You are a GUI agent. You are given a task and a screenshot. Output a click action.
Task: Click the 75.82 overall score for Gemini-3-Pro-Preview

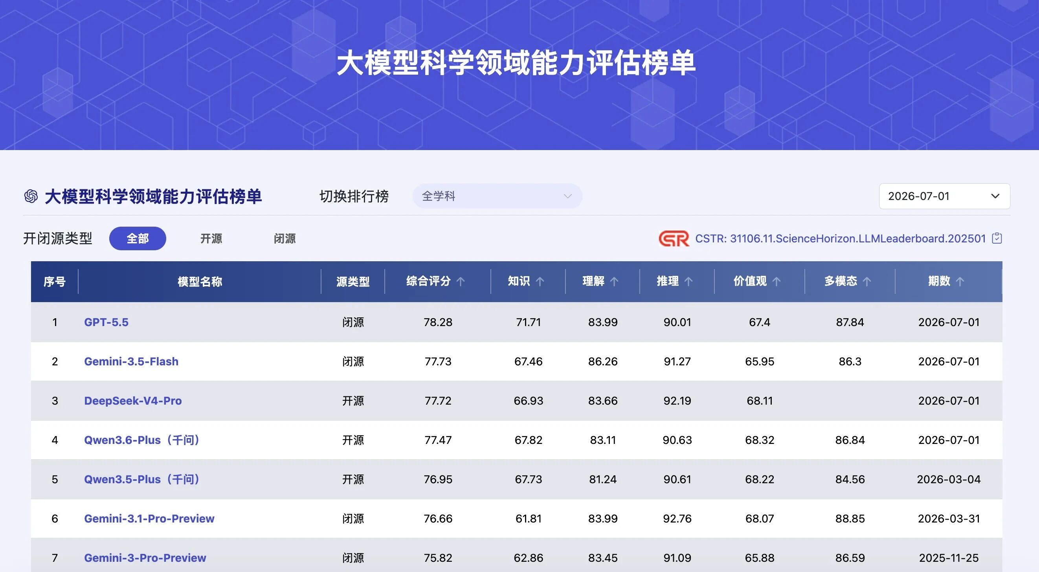click(x=438, y=558)
